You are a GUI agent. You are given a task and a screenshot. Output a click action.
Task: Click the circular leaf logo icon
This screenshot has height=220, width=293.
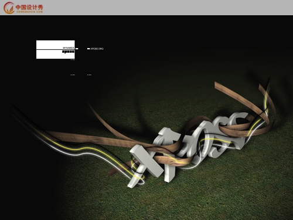pos(9,8)
